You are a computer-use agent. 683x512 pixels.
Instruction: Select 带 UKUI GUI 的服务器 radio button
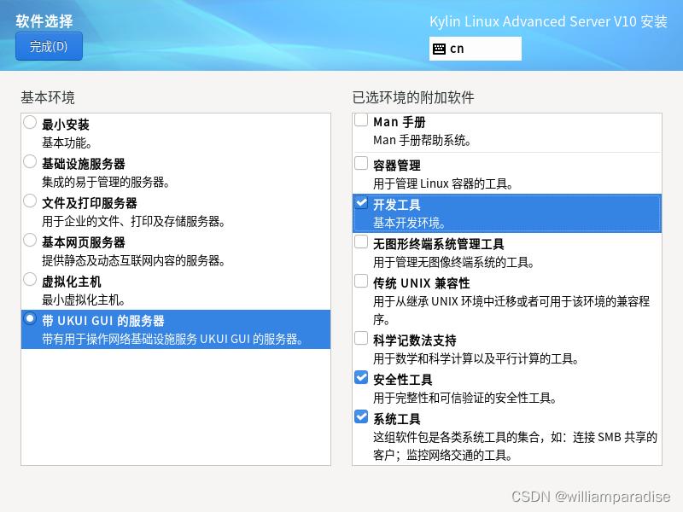click(x=30, y=319)
